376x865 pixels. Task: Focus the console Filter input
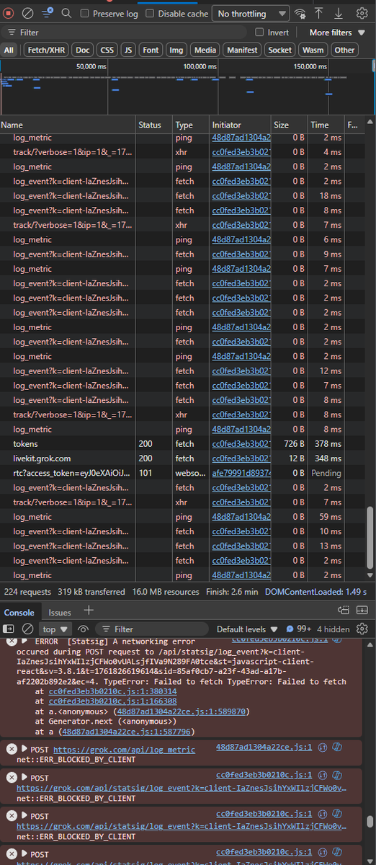click(x=151, y=629)
